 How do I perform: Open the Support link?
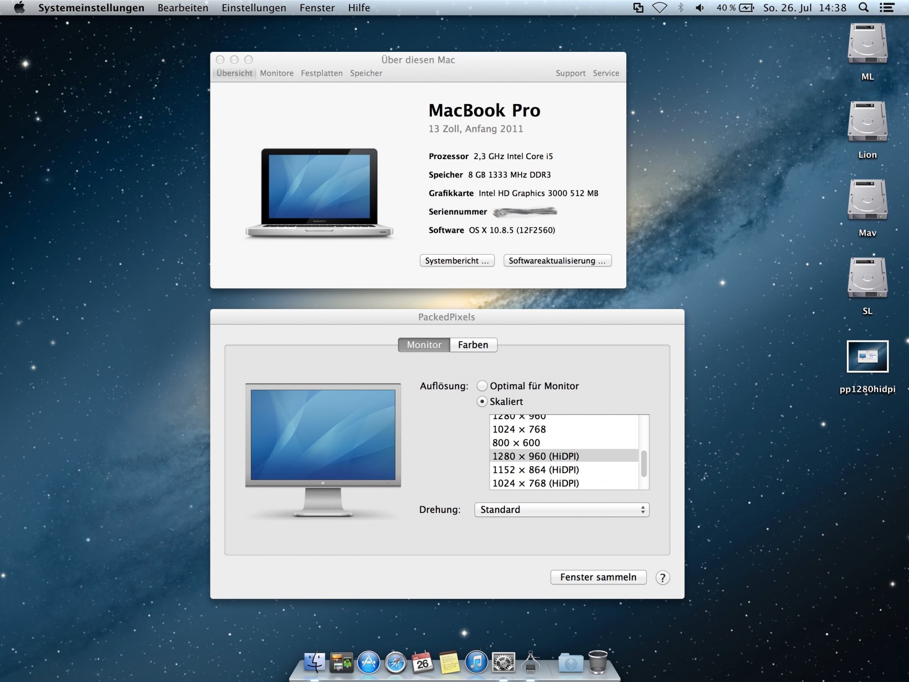tap(570, 73)
